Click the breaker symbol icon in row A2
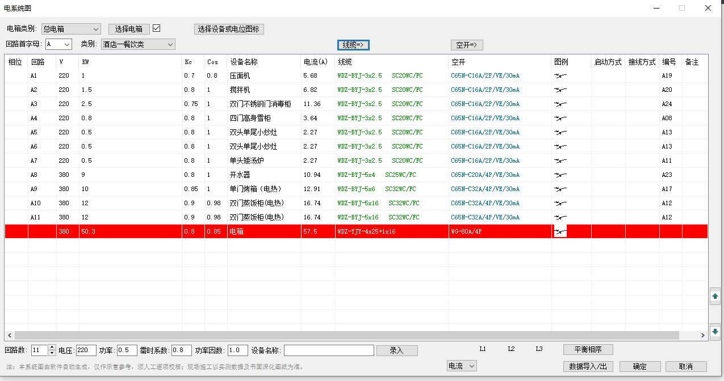 coord(560,90)
